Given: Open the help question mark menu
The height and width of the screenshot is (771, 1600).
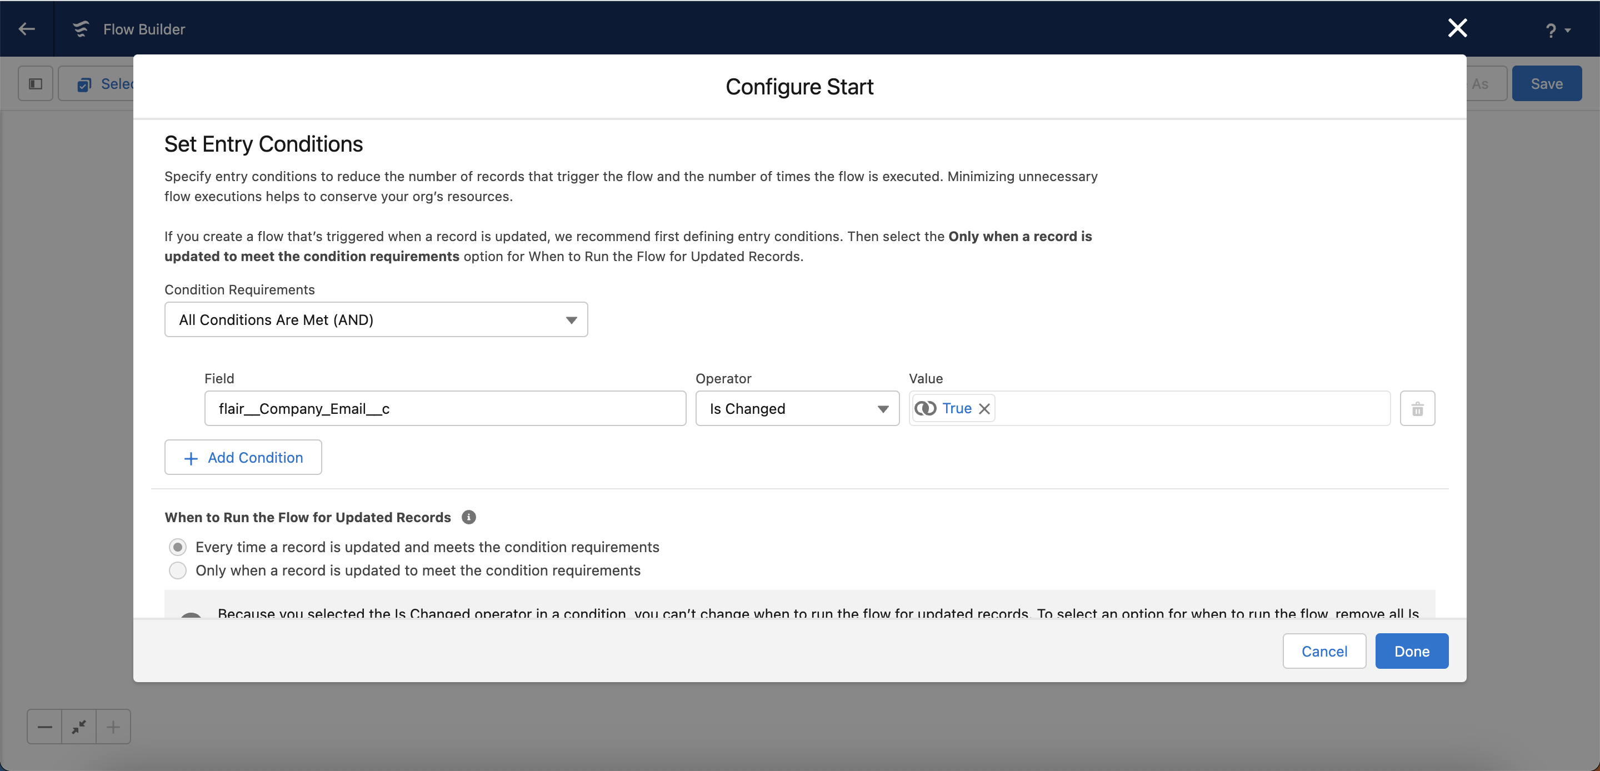Looking at the screenshot, I should [x=1557, y=30].
